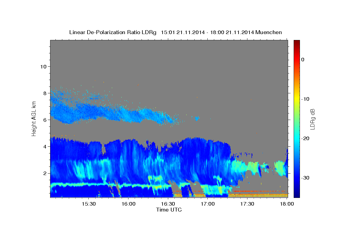Image resolution: width=356 pixels, height=237 pixels.
Task: Click the '17:30' time axis label
Action: click(247, 204)
